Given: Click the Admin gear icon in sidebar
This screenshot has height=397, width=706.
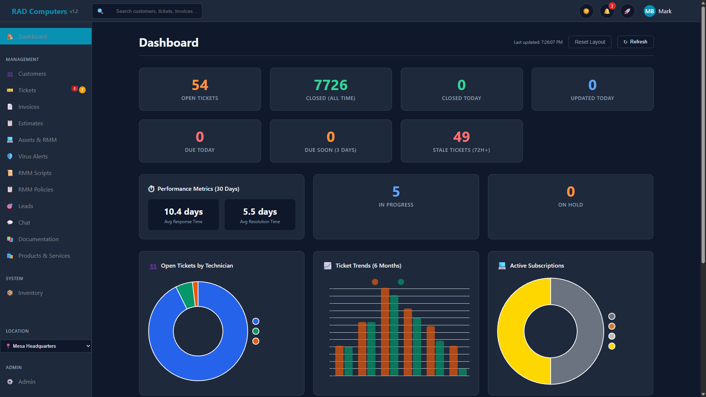Looking at the screenshot, I should (x=10, y=382).
